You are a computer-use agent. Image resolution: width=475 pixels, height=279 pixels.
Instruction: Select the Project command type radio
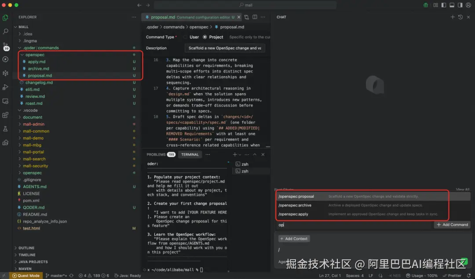point(205,37)
